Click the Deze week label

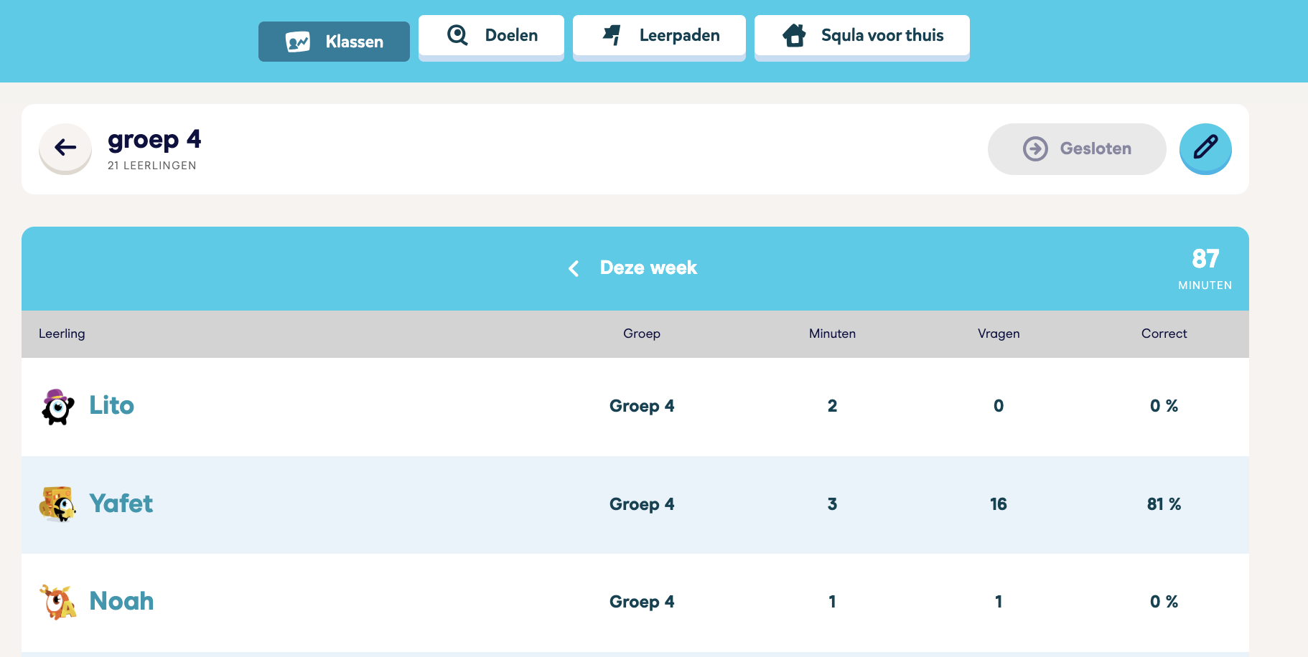tap(648, 268)
